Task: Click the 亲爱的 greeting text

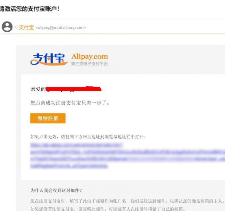Action: (38, 89)
